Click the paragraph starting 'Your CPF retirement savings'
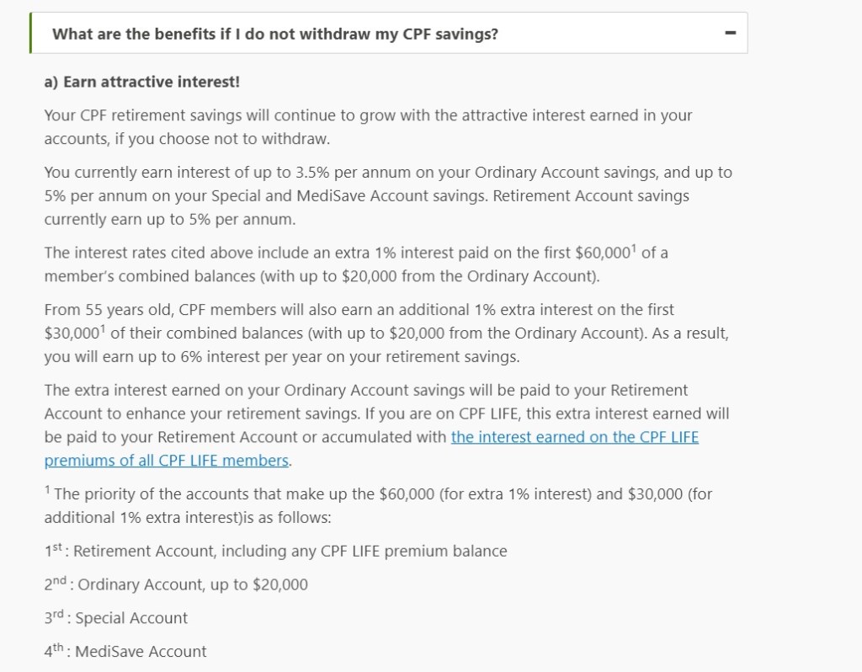862x672 pixels. coord(368,126)
